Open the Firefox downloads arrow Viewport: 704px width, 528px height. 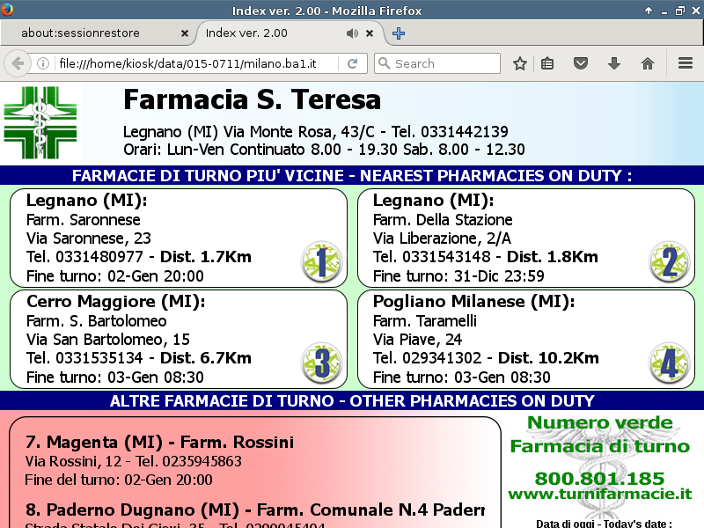tap(614, 63)
